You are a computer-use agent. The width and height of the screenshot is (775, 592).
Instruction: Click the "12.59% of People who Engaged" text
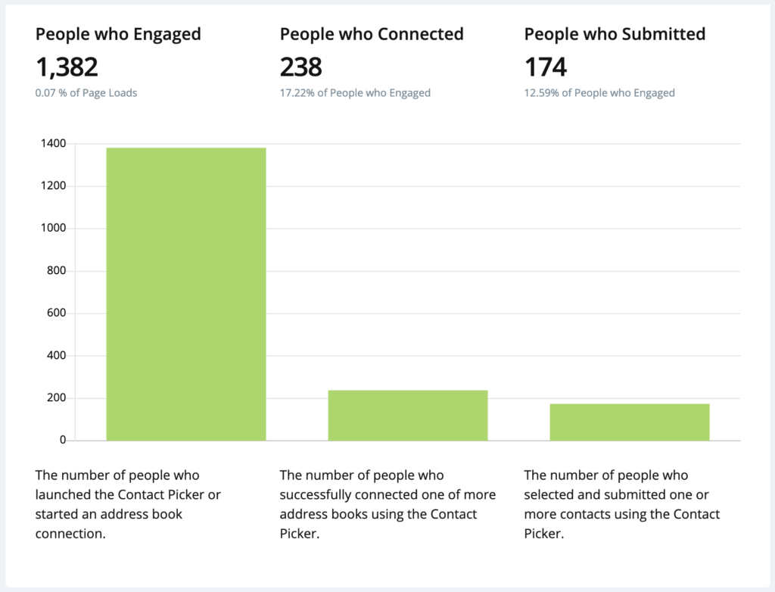click(599, 93)
